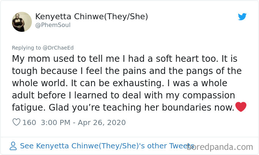Image resolution: width=259 pixels, height=155 pixels.
Task: Click the display name Kenyetta Chinwe
Action: pyautogui.click(x=69, y=17)
